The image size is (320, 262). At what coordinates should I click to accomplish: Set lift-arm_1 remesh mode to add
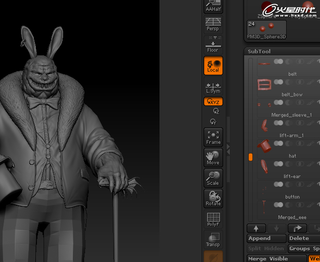278,123
